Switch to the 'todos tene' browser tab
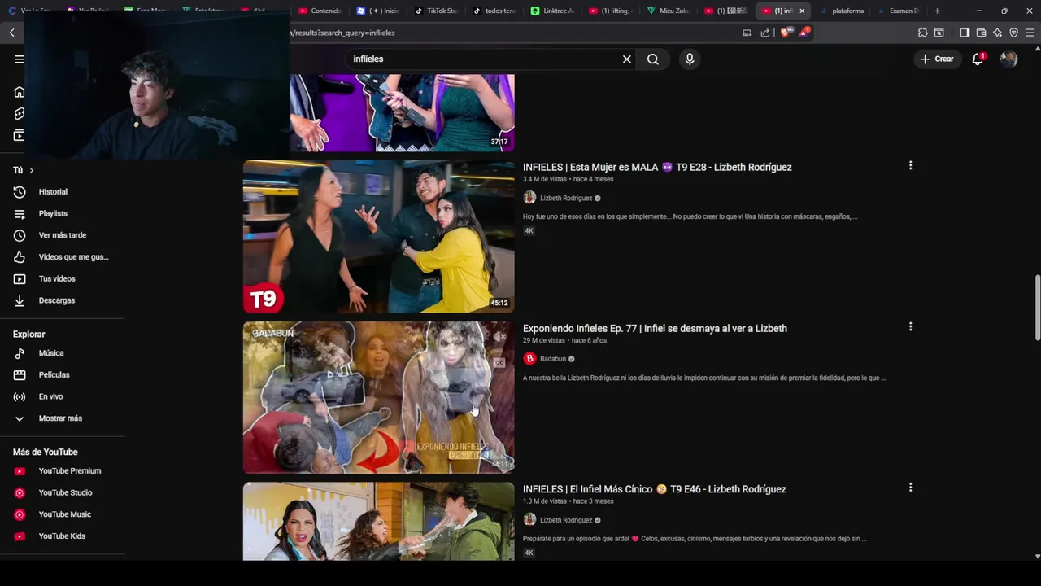The image size is (1041, 586). click(x=494, y=11)
